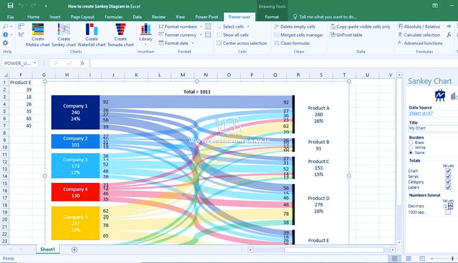Click Create Waterfall chart icon

point(91,31)
